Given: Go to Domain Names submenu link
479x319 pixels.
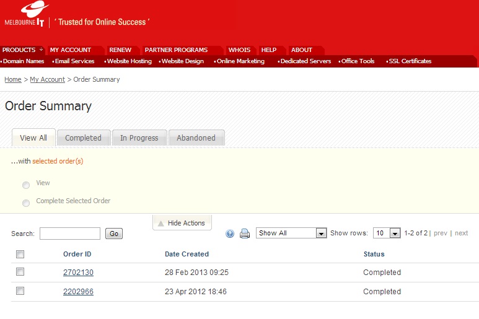Looking at the screenshot, I should (24, 61).
